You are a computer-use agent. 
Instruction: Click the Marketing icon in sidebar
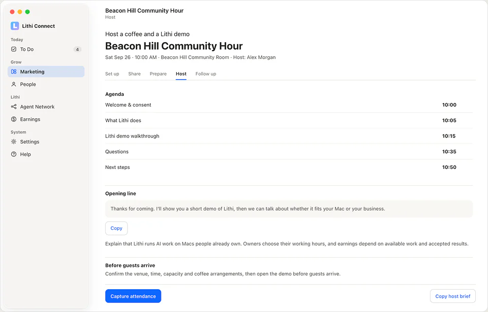click(x=14, y=72)
